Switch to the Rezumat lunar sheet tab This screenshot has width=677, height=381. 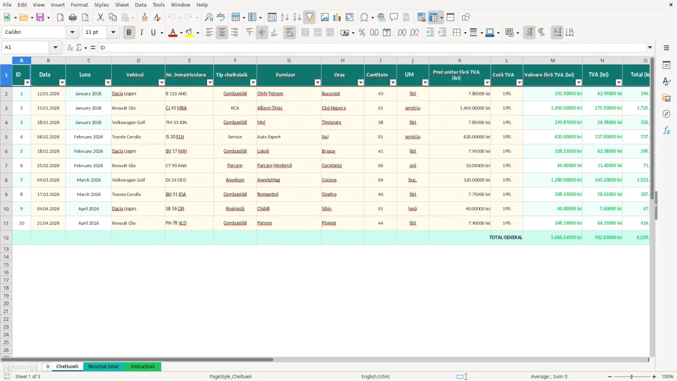click(x=104, y=366)
